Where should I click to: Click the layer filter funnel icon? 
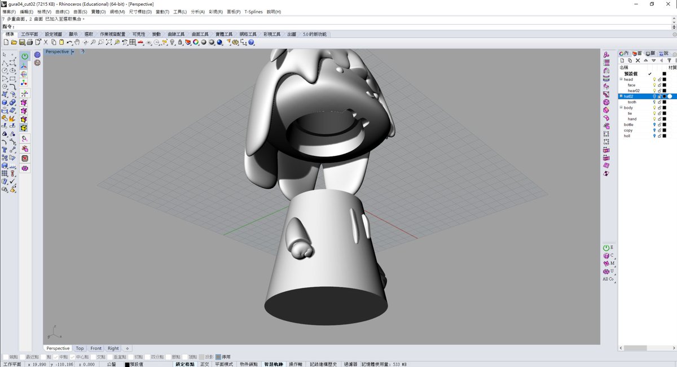pos(669,60)
